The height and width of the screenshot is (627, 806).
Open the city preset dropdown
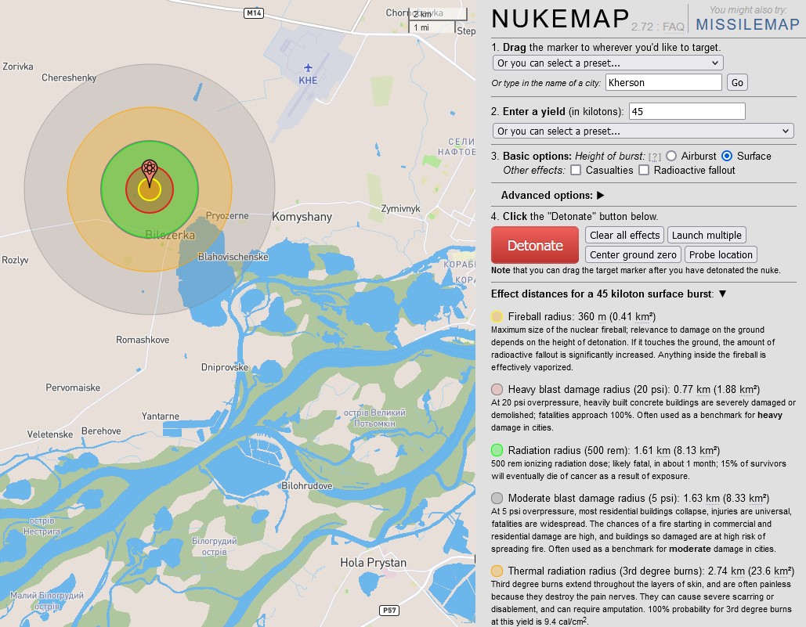tap(608, 63)
